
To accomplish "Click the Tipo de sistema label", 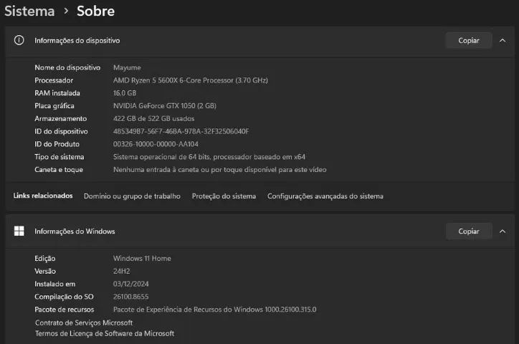I will coord(59,157).
